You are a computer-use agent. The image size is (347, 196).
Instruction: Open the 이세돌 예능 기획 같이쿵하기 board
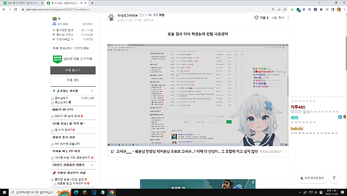72,157
